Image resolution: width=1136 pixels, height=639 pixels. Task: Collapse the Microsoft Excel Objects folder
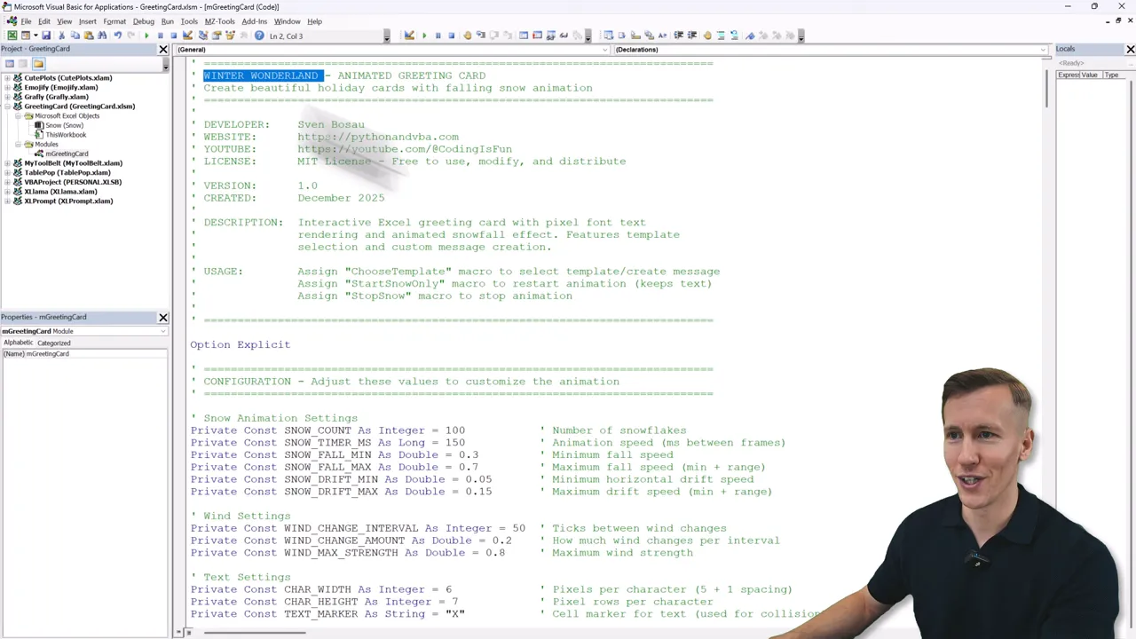click(x=18, y=116)
